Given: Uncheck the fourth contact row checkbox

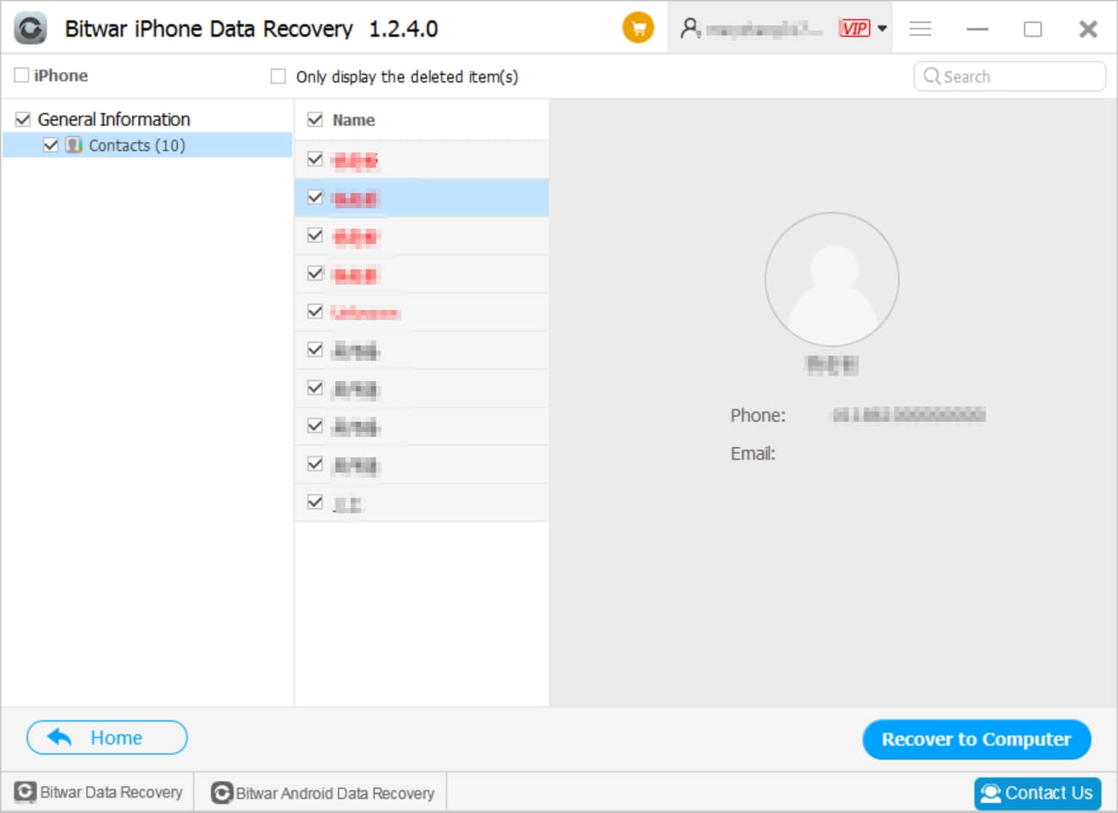Looking at the screenshot, I should click(315, 273).
